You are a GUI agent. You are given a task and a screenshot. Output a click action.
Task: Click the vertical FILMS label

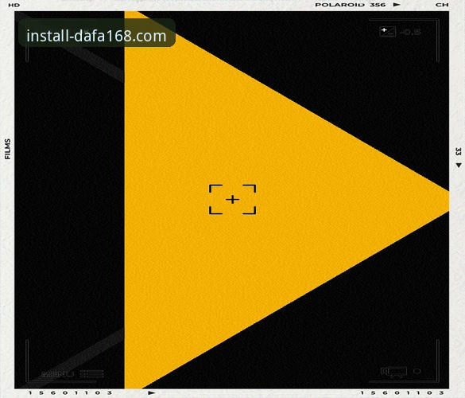click(x=8, y=149)
